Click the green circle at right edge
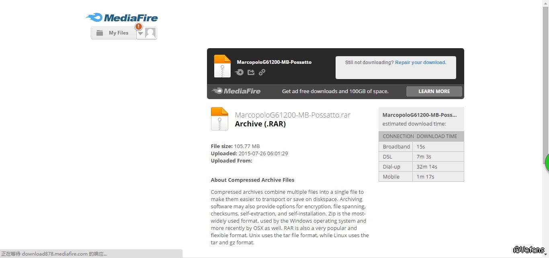The height and width of the screenshot is (258, 549). click(547, 163)
